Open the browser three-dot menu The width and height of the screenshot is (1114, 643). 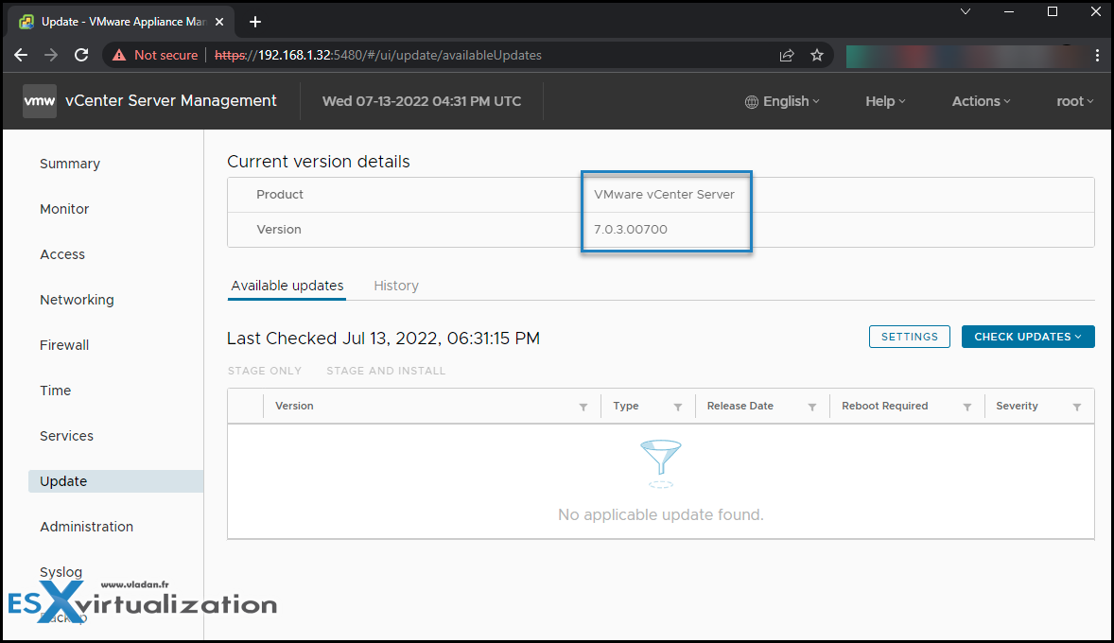point(1098,55)
